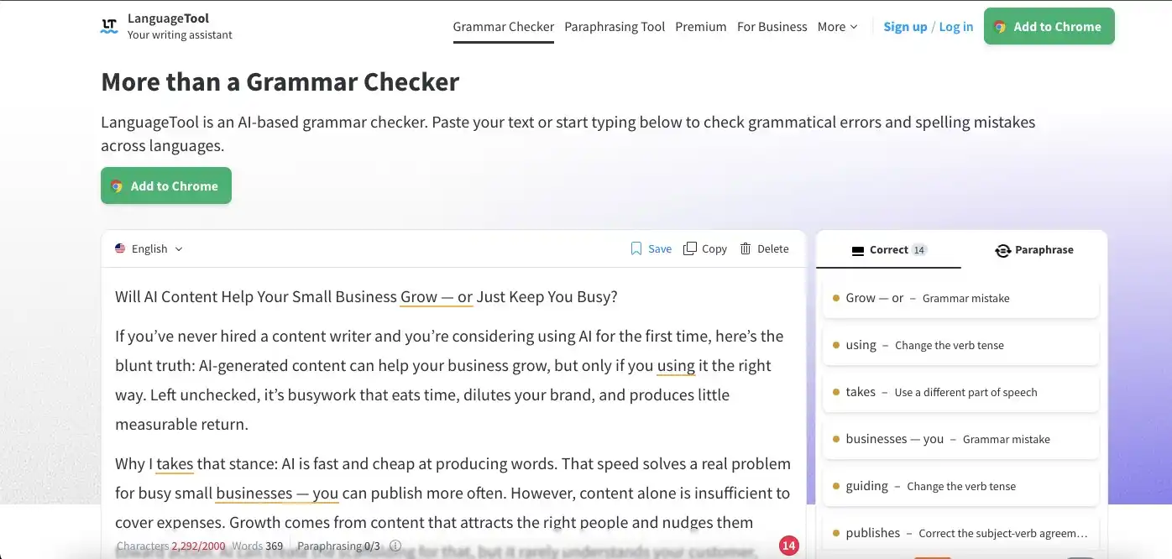This screenshot has width=1172, height=559.
Task: Open the For Business page
Action: click(x=772, y=26)
